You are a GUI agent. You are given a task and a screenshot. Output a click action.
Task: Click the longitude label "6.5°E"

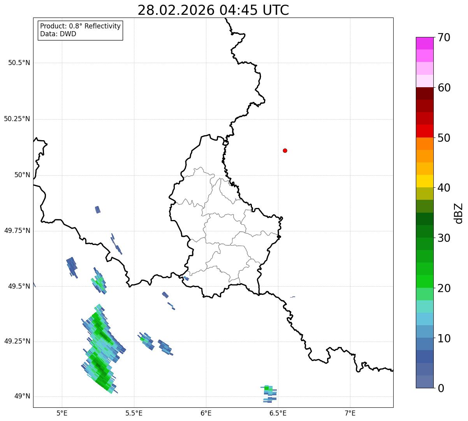(x=278, y=413)
